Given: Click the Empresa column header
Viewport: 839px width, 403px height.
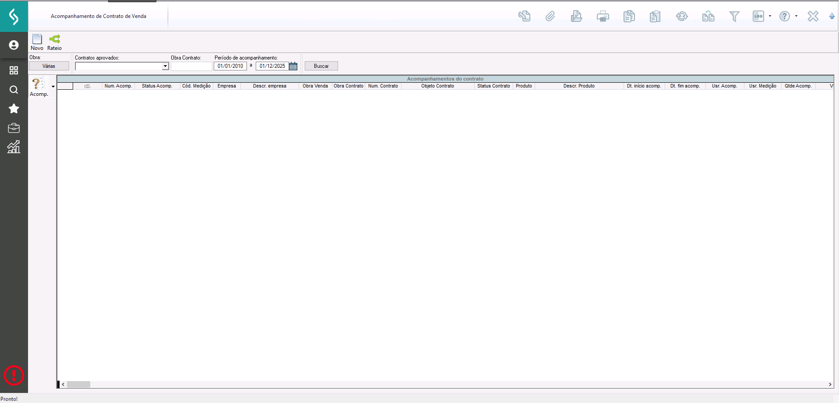Looking at the screenshot, I should 227,86.
